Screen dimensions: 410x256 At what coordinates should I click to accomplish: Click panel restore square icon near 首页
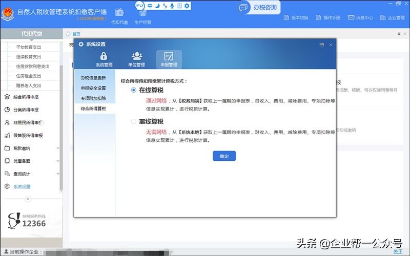coord(399,34)
